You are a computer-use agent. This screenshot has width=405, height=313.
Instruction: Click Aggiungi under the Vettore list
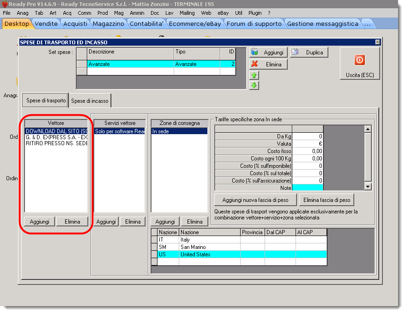click(x=40, y=222)
